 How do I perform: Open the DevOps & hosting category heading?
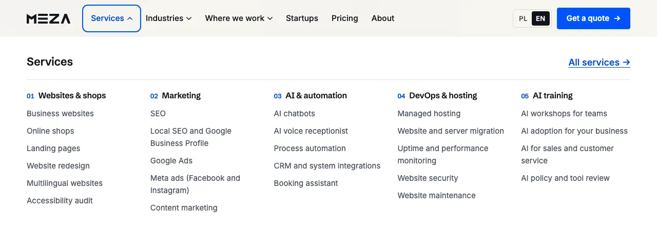[x=437, y=96]
